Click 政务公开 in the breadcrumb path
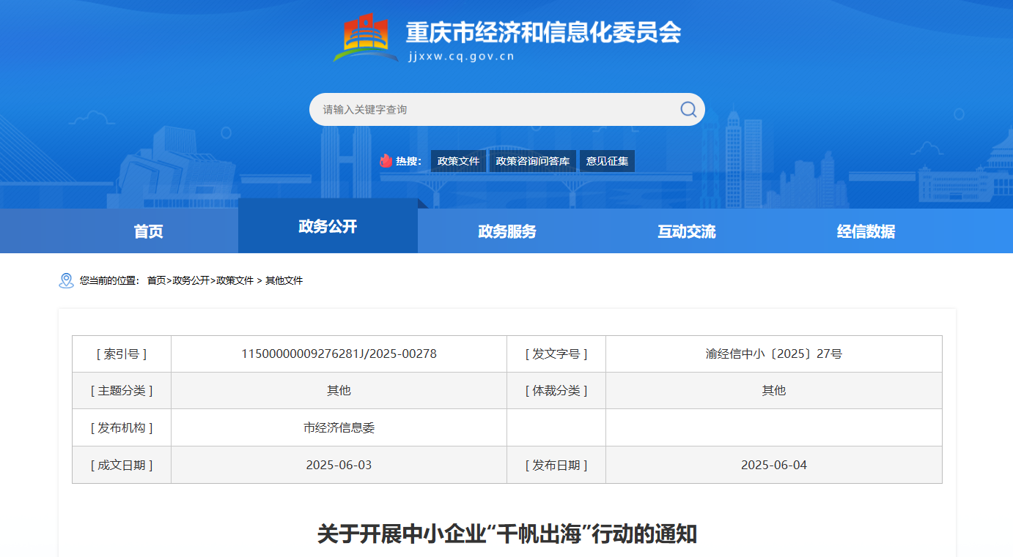This screenshot has height=557, width=1013. 191,280
